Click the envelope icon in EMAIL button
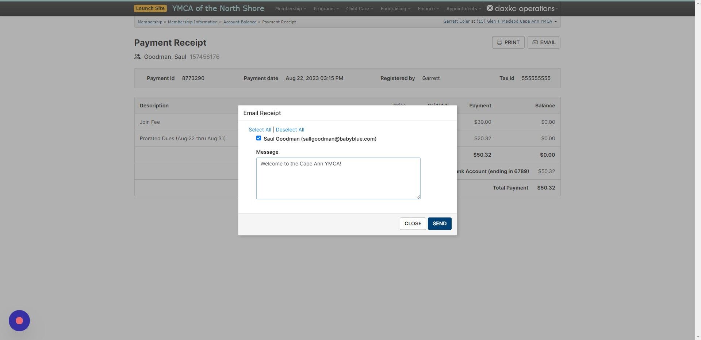 [x=535, y=42]
